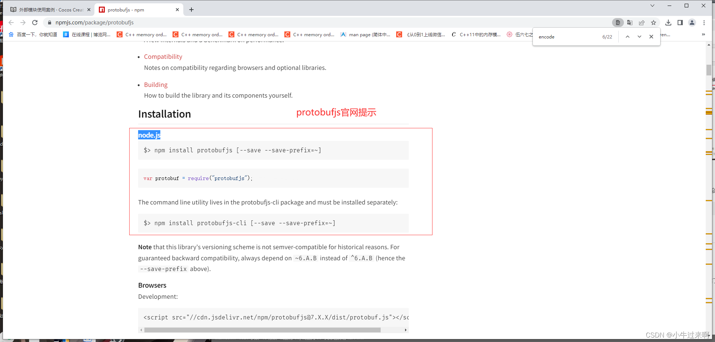Open Chrome's three-dot menu
Image resolution: width=715 pixels, height=342 pixels.
click(704, 23)
